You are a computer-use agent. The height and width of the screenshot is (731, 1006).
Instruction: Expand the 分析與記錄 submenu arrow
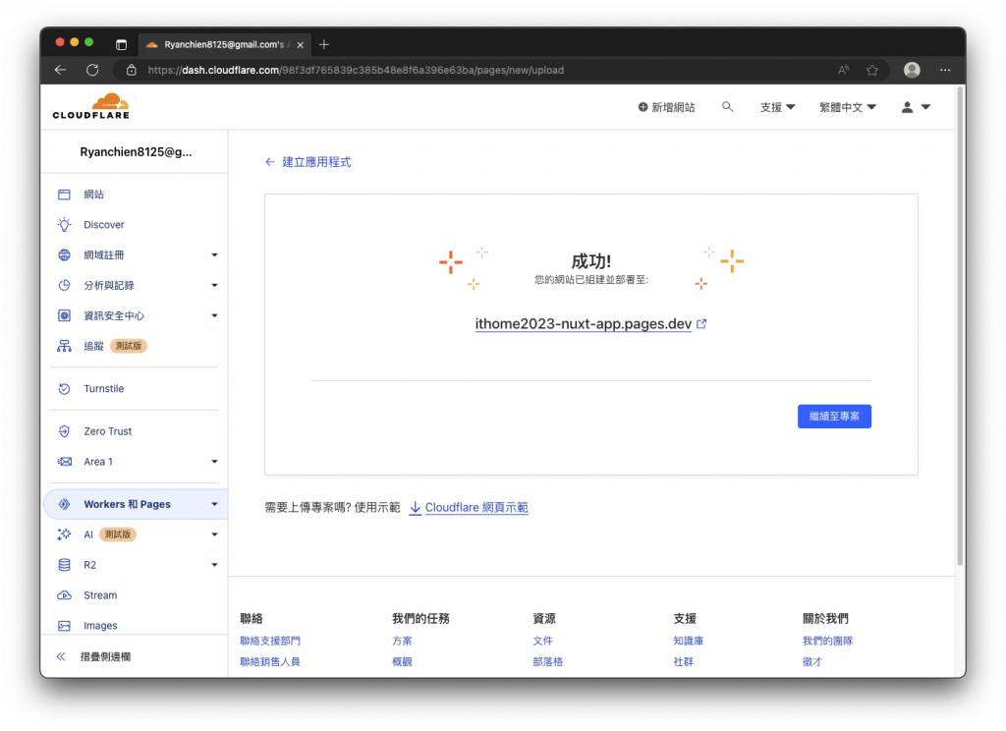[x=214, y=285]
